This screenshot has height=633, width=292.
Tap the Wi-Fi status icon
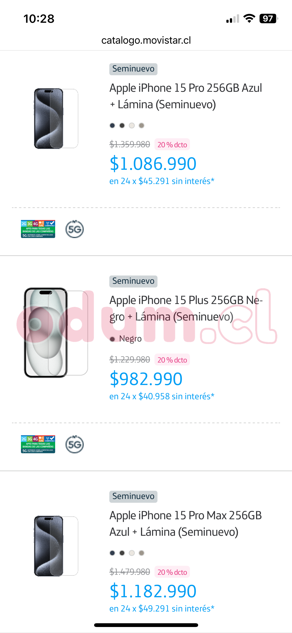coord(249,18)
